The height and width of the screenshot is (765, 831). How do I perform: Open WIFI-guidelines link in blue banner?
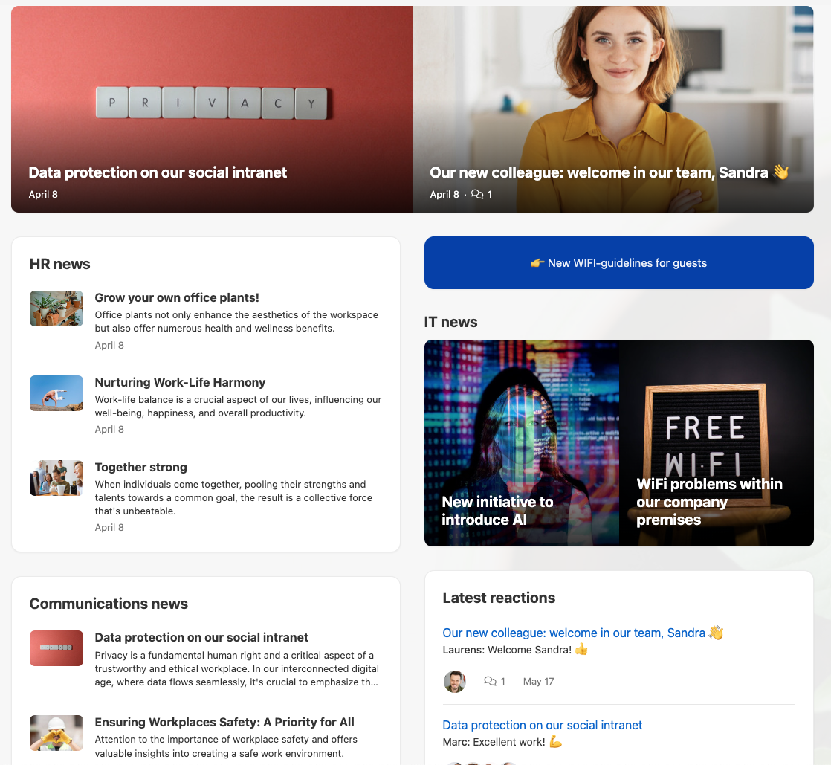coord(612,263)
